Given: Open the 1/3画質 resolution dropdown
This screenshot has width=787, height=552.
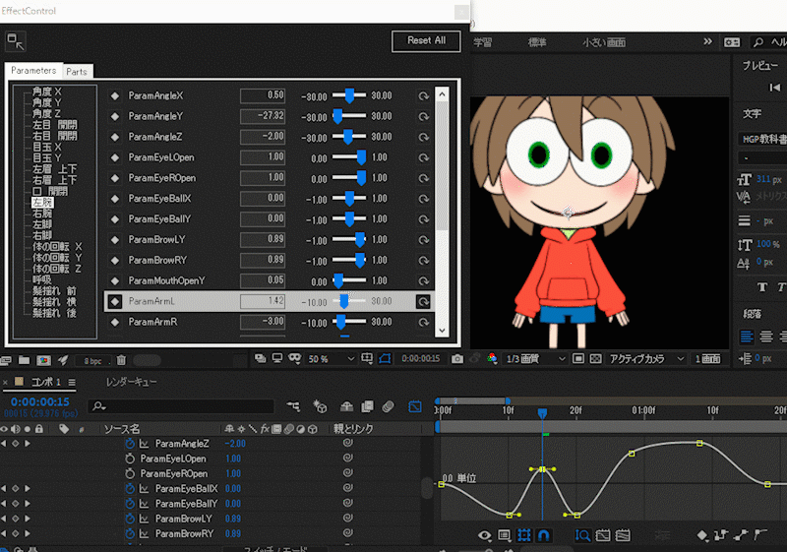Looking at the screenshot, I should (535, 359).
